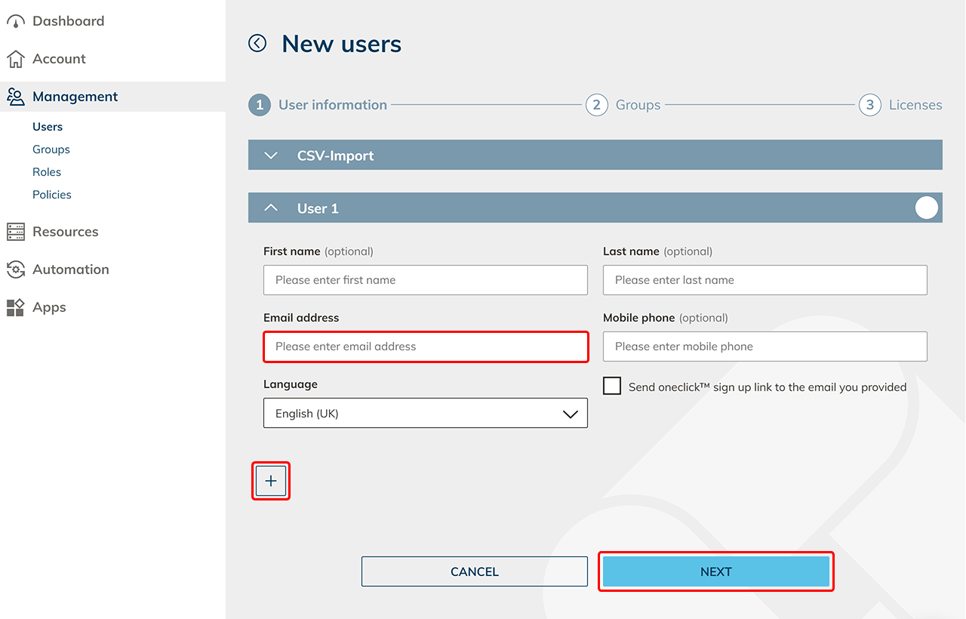
Task: Open Groups in the sidebar
Action: coord(51,149)
